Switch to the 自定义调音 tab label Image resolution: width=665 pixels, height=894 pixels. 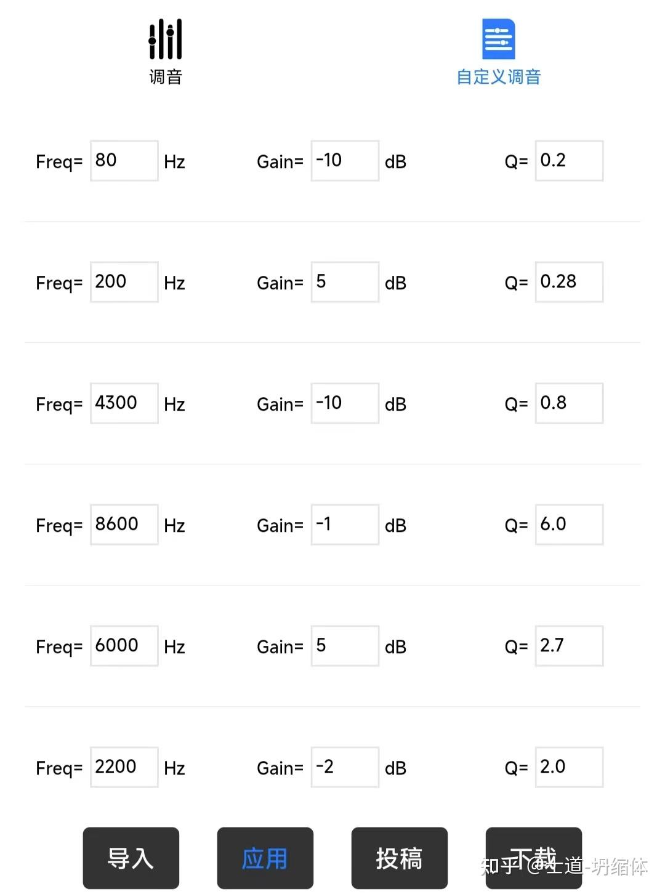[x=498, y=77]
